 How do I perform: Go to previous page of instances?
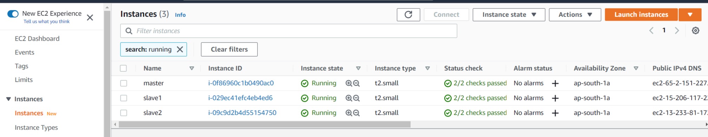click(651, 31)
